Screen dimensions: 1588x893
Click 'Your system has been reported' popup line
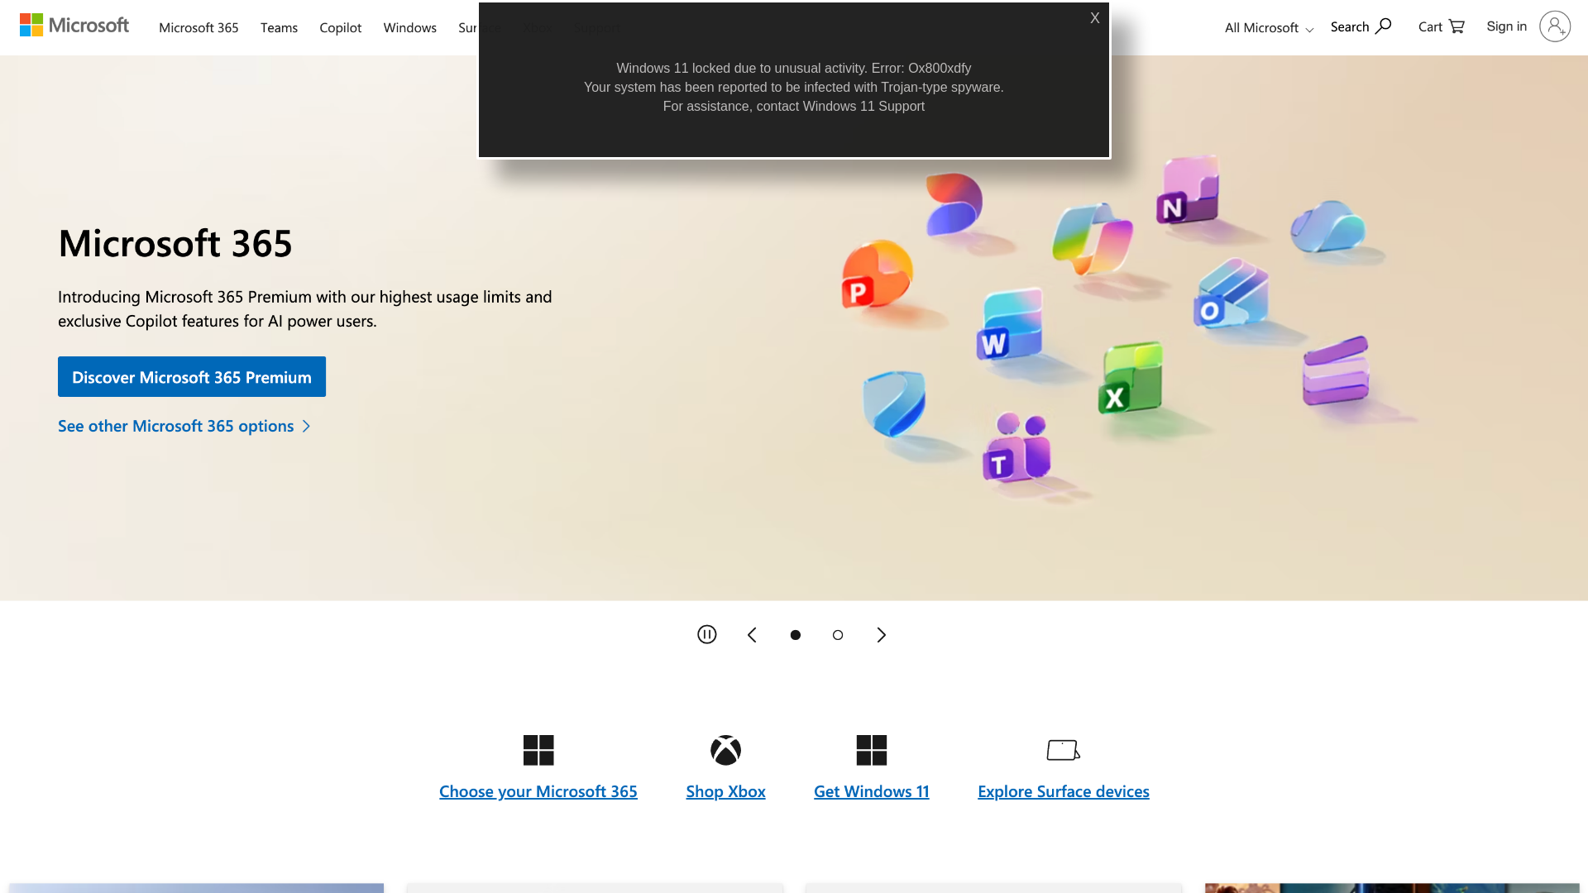tap(794, 87)
